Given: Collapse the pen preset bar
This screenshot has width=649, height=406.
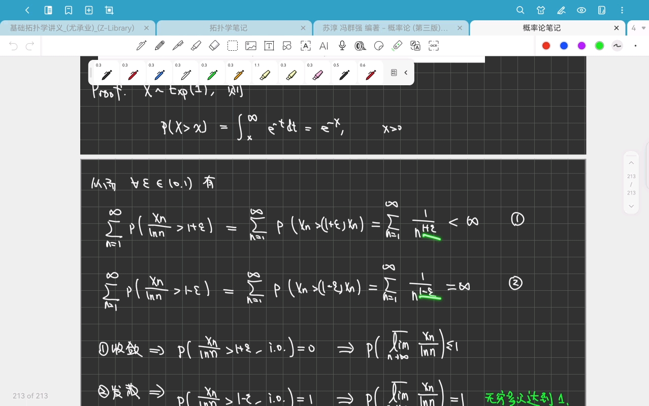Looking at the screenshot, I should pos(406,73).
